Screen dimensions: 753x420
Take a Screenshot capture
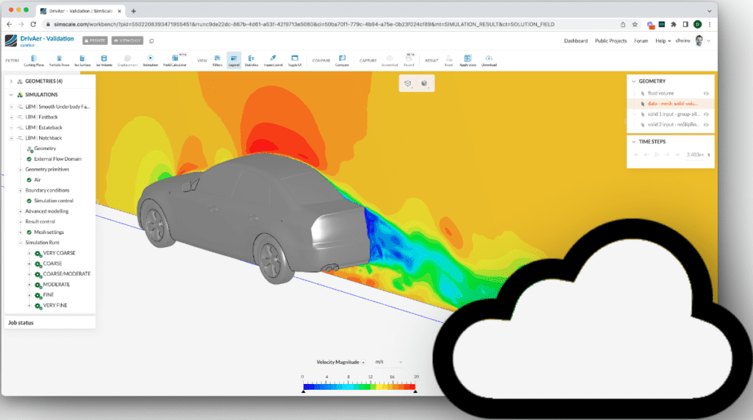click(x=390, y=60)
